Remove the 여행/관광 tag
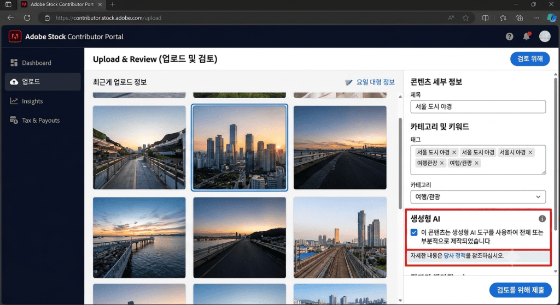The image size is (560, 305). [x=476, y=163]
